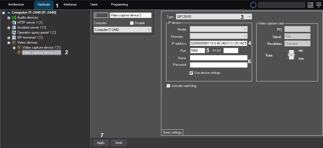Enable the Disable checkbox
Image resolution: width=323 pixels, height=148 pixels.
(x=132, y=23)
